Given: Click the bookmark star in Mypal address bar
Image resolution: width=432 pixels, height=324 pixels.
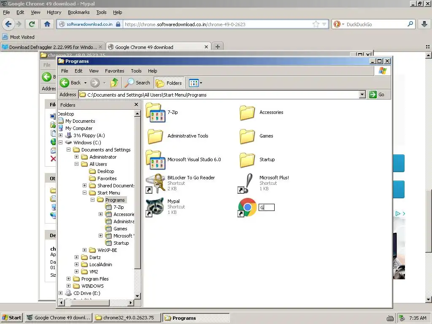Looking at the screenshot, I should 316,24.
